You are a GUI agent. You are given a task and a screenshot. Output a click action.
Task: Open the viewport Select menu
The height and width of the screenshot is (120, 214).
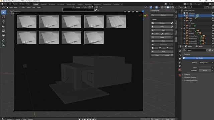28,7
